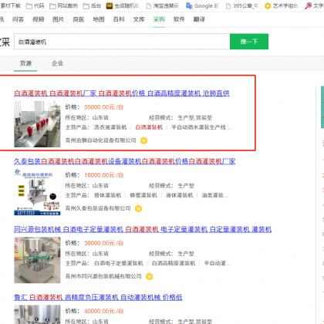Viewport: 324px width, 324px height.
Task: Select the active 采购 navigation tab
Action: click(159, 19)
